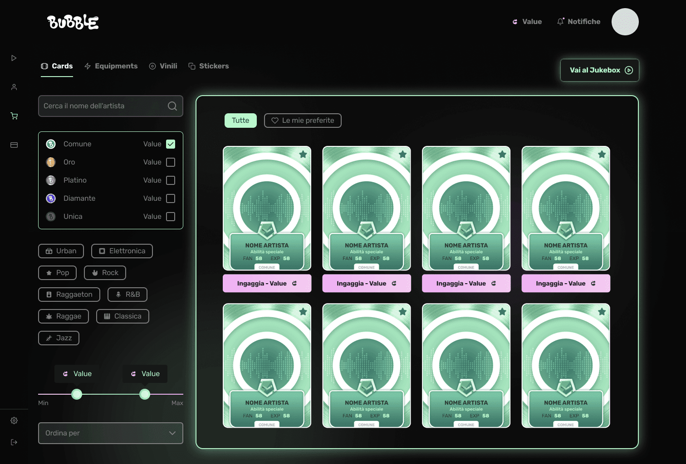This screenshot has height=464, width=686.
Task: Click Ingaggia - Value under first card
Action: click(x=267, y=283)
